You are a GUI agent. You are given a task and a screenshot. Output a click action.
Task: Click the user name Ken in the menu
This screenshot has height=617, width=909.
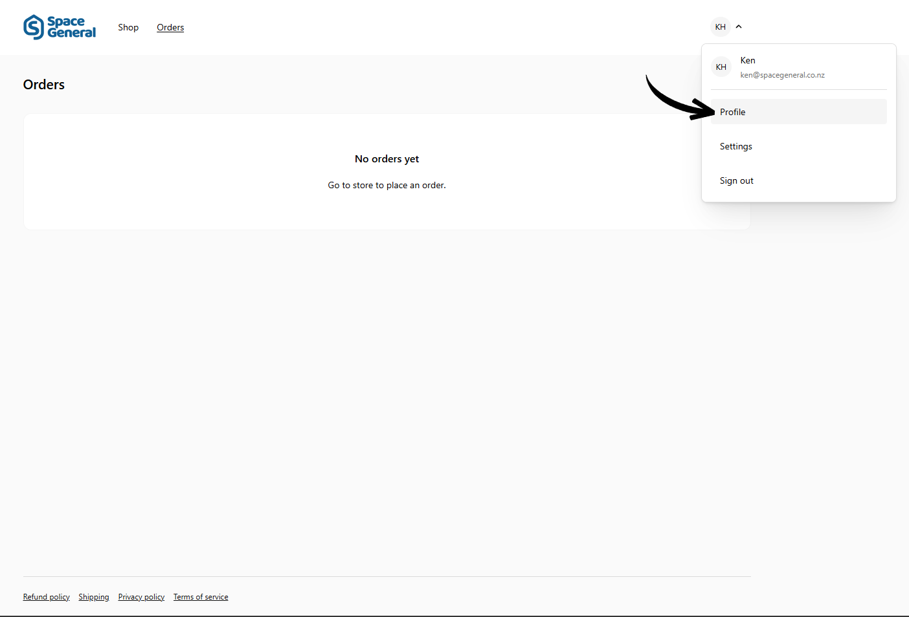point(748,60)
